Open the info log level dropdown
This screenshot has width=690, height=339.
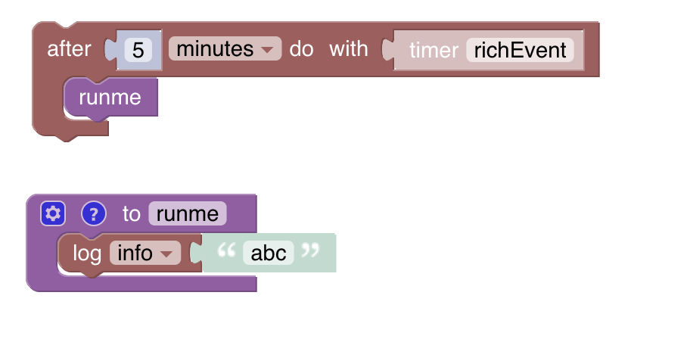(x=145, y=253)
